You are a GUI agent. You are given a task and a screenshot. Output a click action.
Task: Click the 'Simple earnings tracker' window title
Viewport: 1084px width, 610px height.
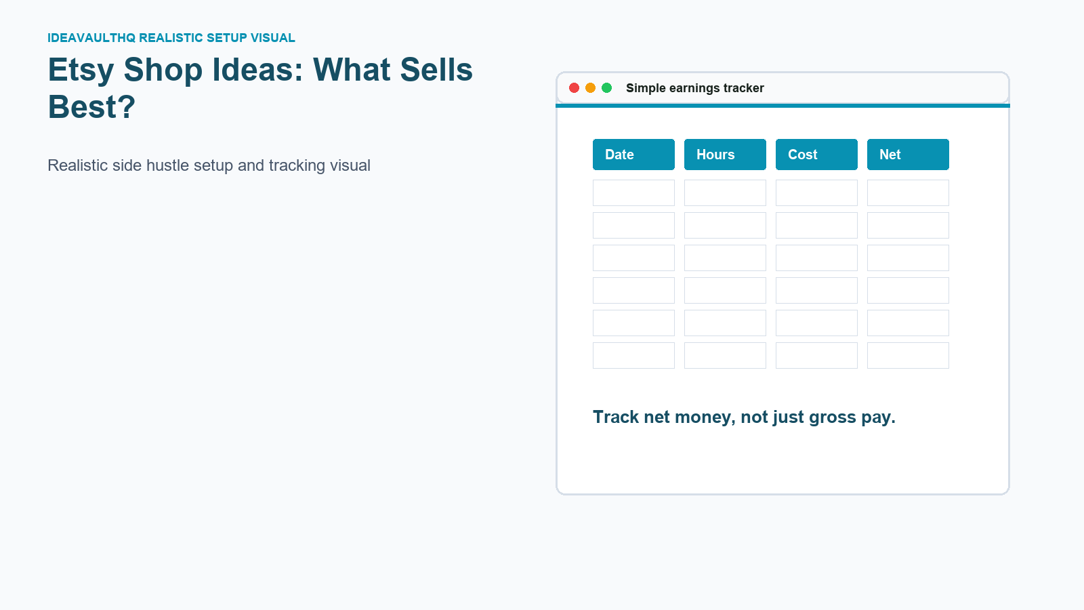694,88
